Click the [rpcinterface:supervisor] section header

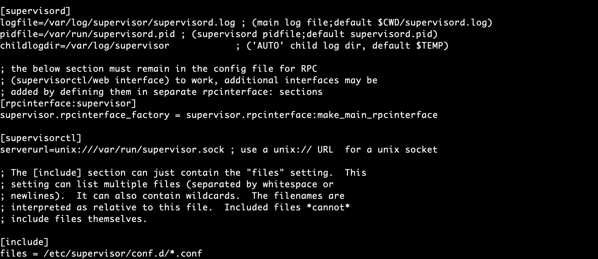(x=68, y=103)
